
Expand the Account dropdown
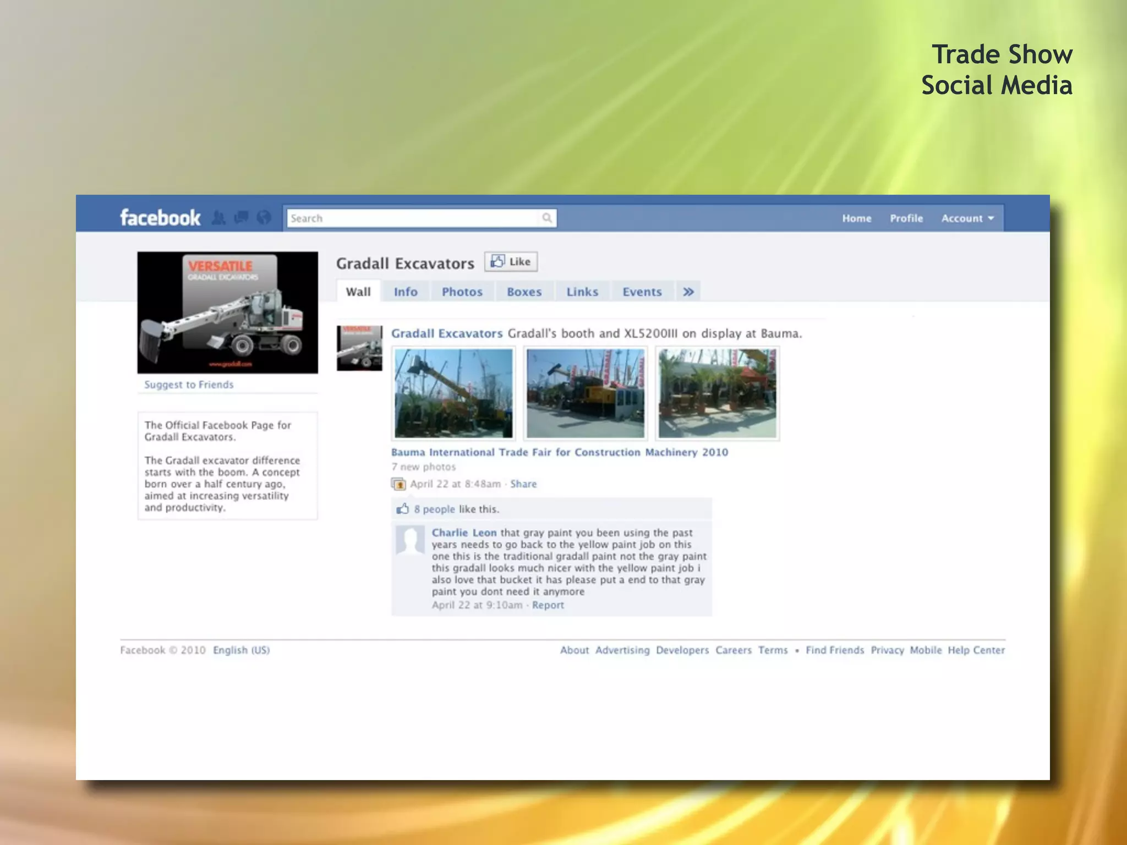pos(967,218)
